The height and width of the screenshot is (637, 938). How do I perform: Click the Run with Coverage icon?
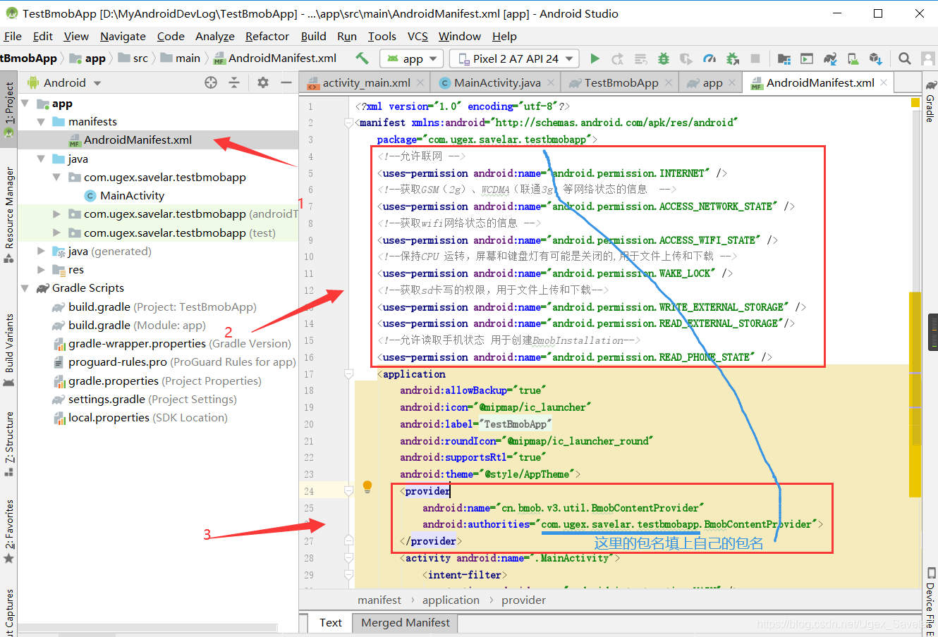pyautogui.click(x=686, y=58)
